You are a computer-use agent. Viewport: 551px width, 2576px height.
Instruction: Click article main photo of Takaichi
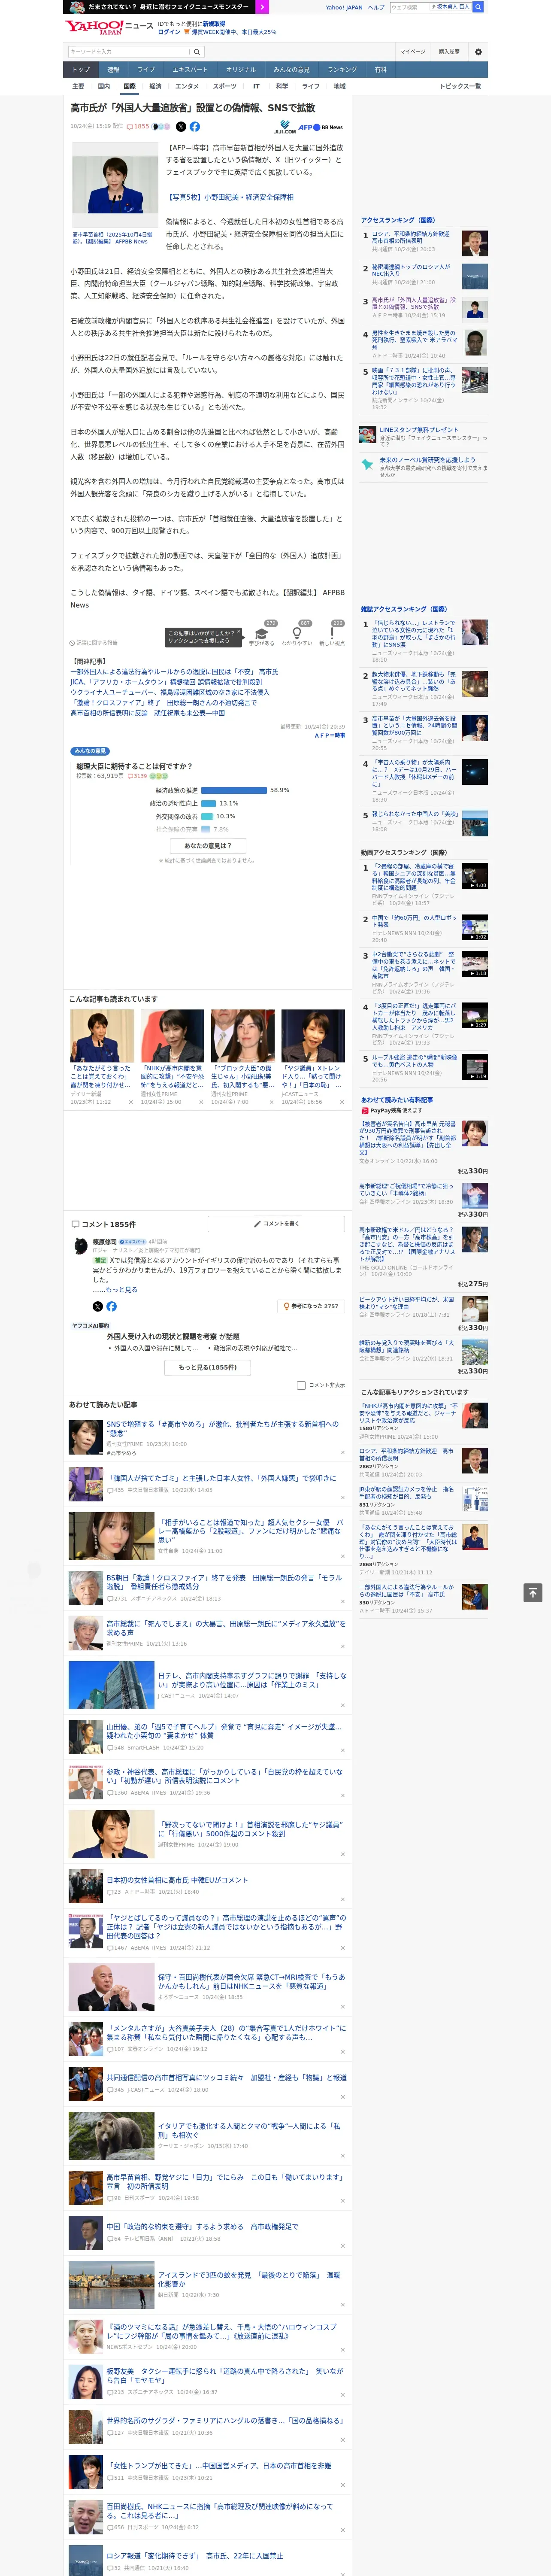[115, 185]
